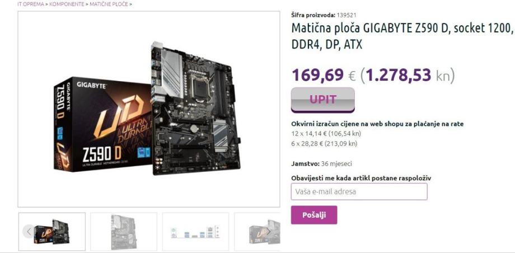The image size is (515, 253).
Task: Click the Matična ploča GIGABYTE Z590 D title
Action: click(x=402, y=36)
